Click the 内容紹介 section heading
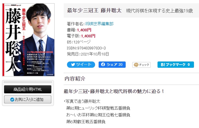 (x=75, y=79)
